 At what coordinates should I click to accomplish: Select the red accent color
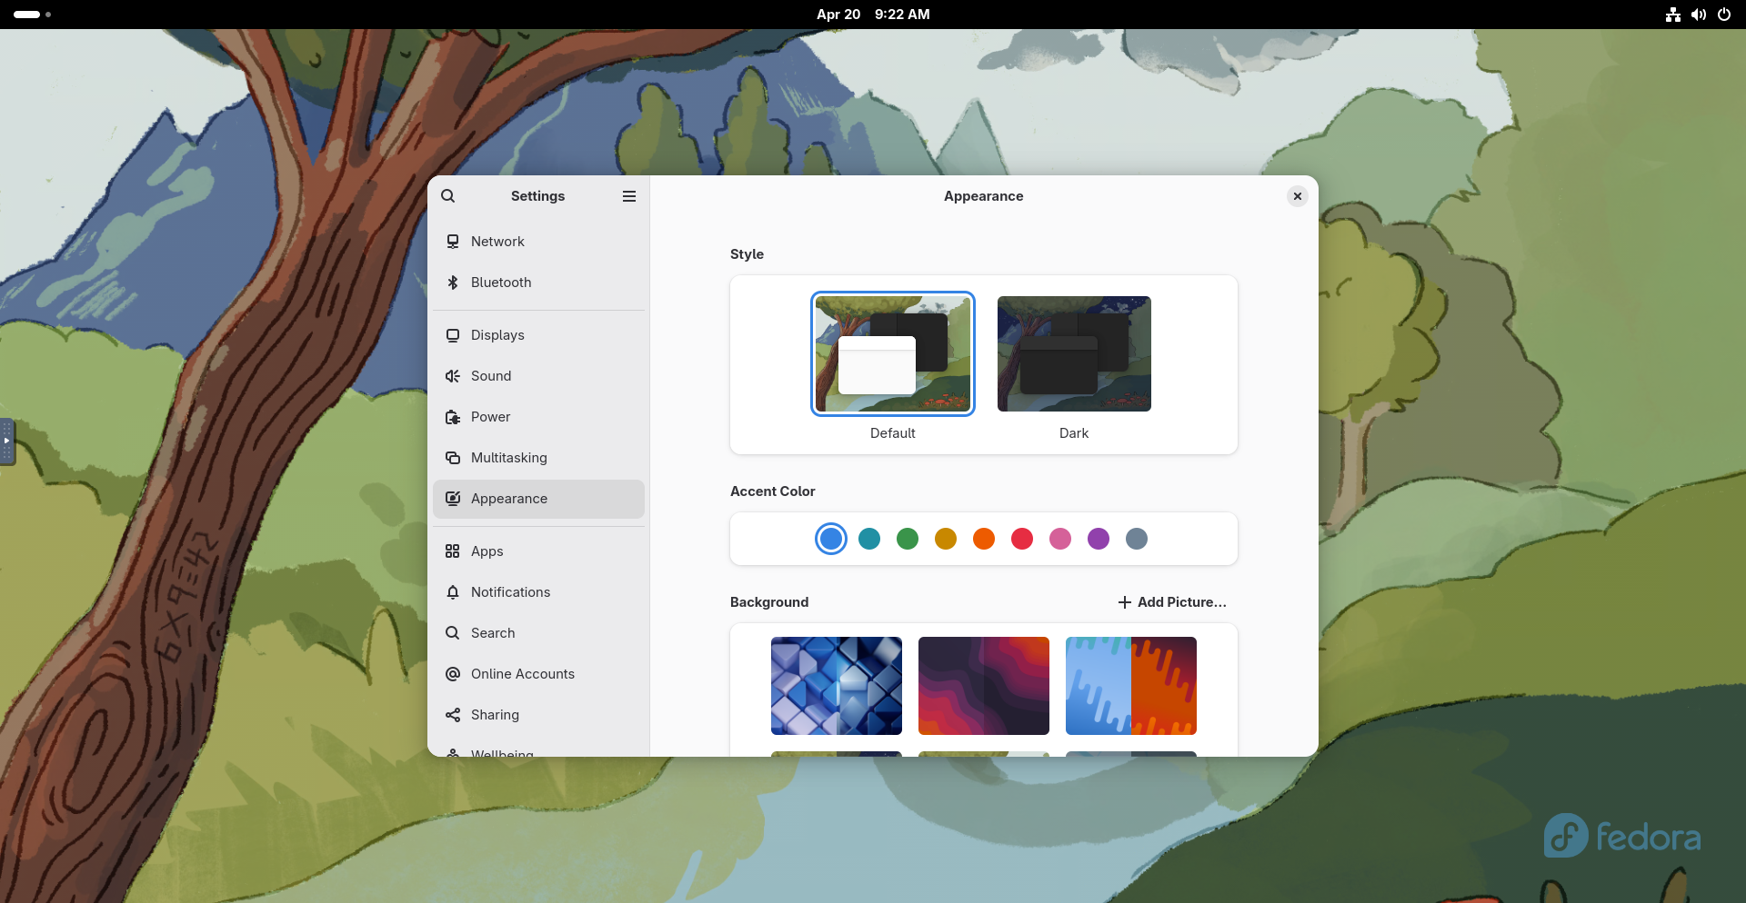click(1022, 539)
